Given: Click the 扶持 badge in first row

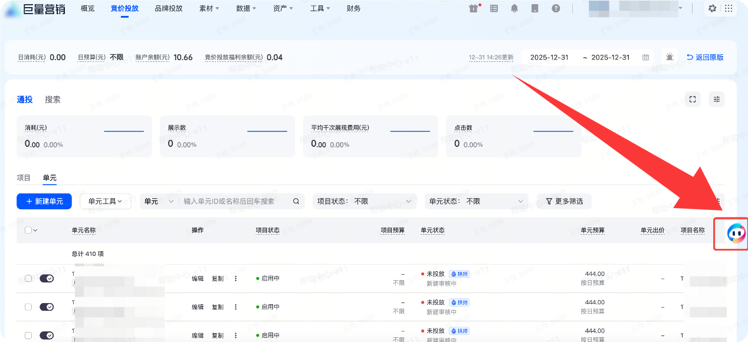Looking at the screenshot, I should pos(459,274).
